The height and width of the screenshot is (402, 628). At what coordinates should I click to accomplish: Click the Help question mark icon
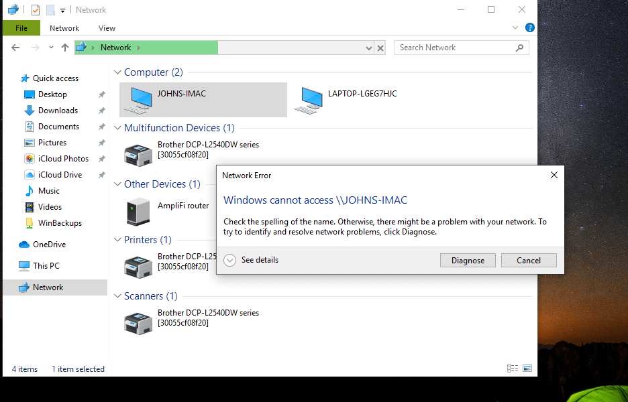[x=529, y=28]
